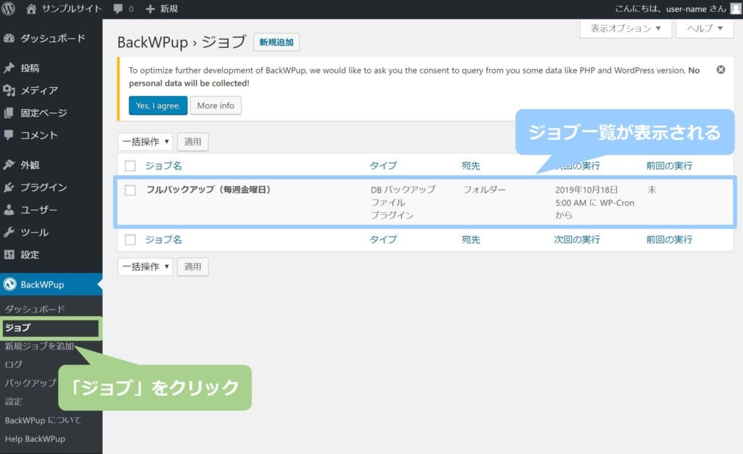
Task: Click the pages icon for 固定ページ
Action: click(9, 113)
